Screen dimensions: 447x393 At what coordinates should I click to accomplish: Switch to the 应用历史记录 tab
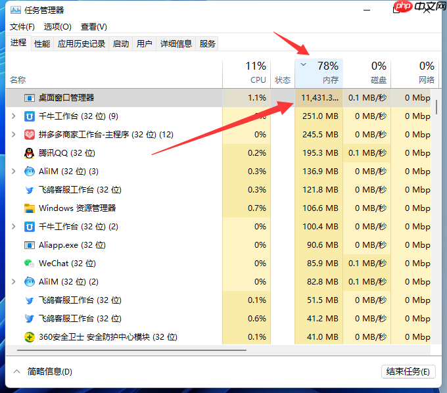(x=82, y=44)
